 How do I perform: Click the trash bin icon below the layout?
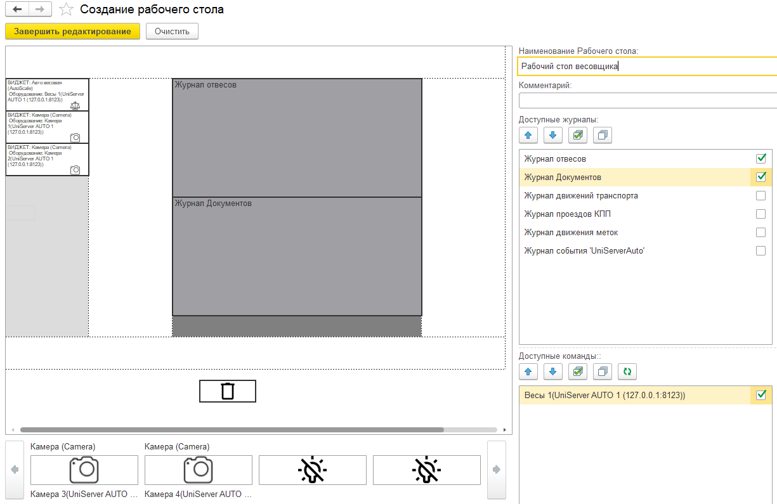228,391
